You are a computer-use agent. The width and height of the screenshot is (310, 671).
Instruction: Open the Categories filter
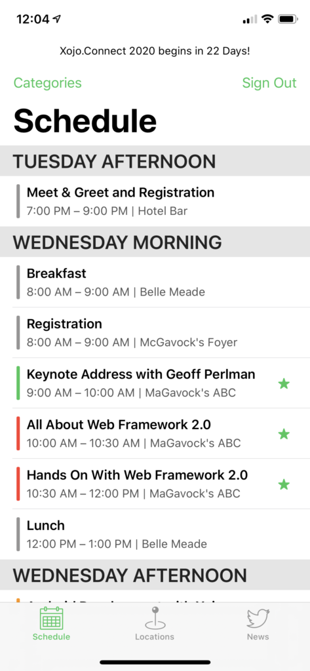[x=48, y=83]
